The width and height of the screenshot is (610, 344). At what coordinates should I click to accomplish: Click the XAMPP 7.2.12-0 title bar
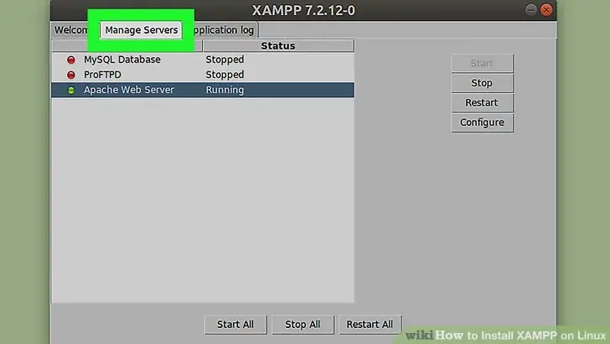(303, 10)
